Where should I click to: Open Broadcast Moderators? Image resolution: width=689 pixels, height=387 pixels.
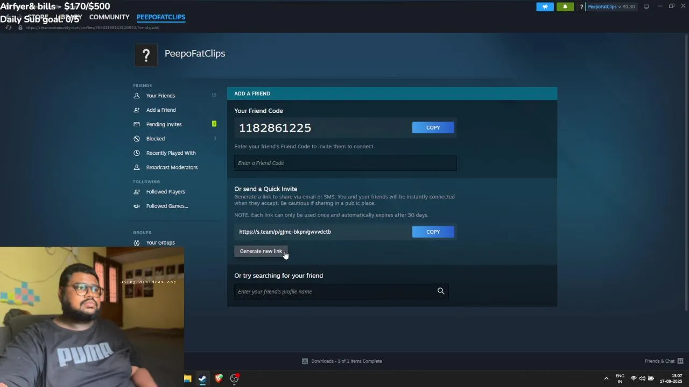172,167
